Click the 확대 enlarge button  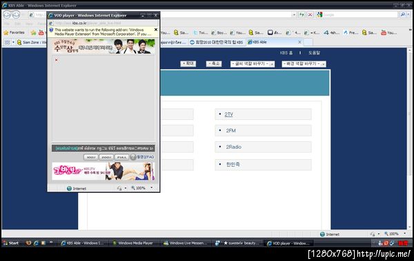[x=188, y=64]
